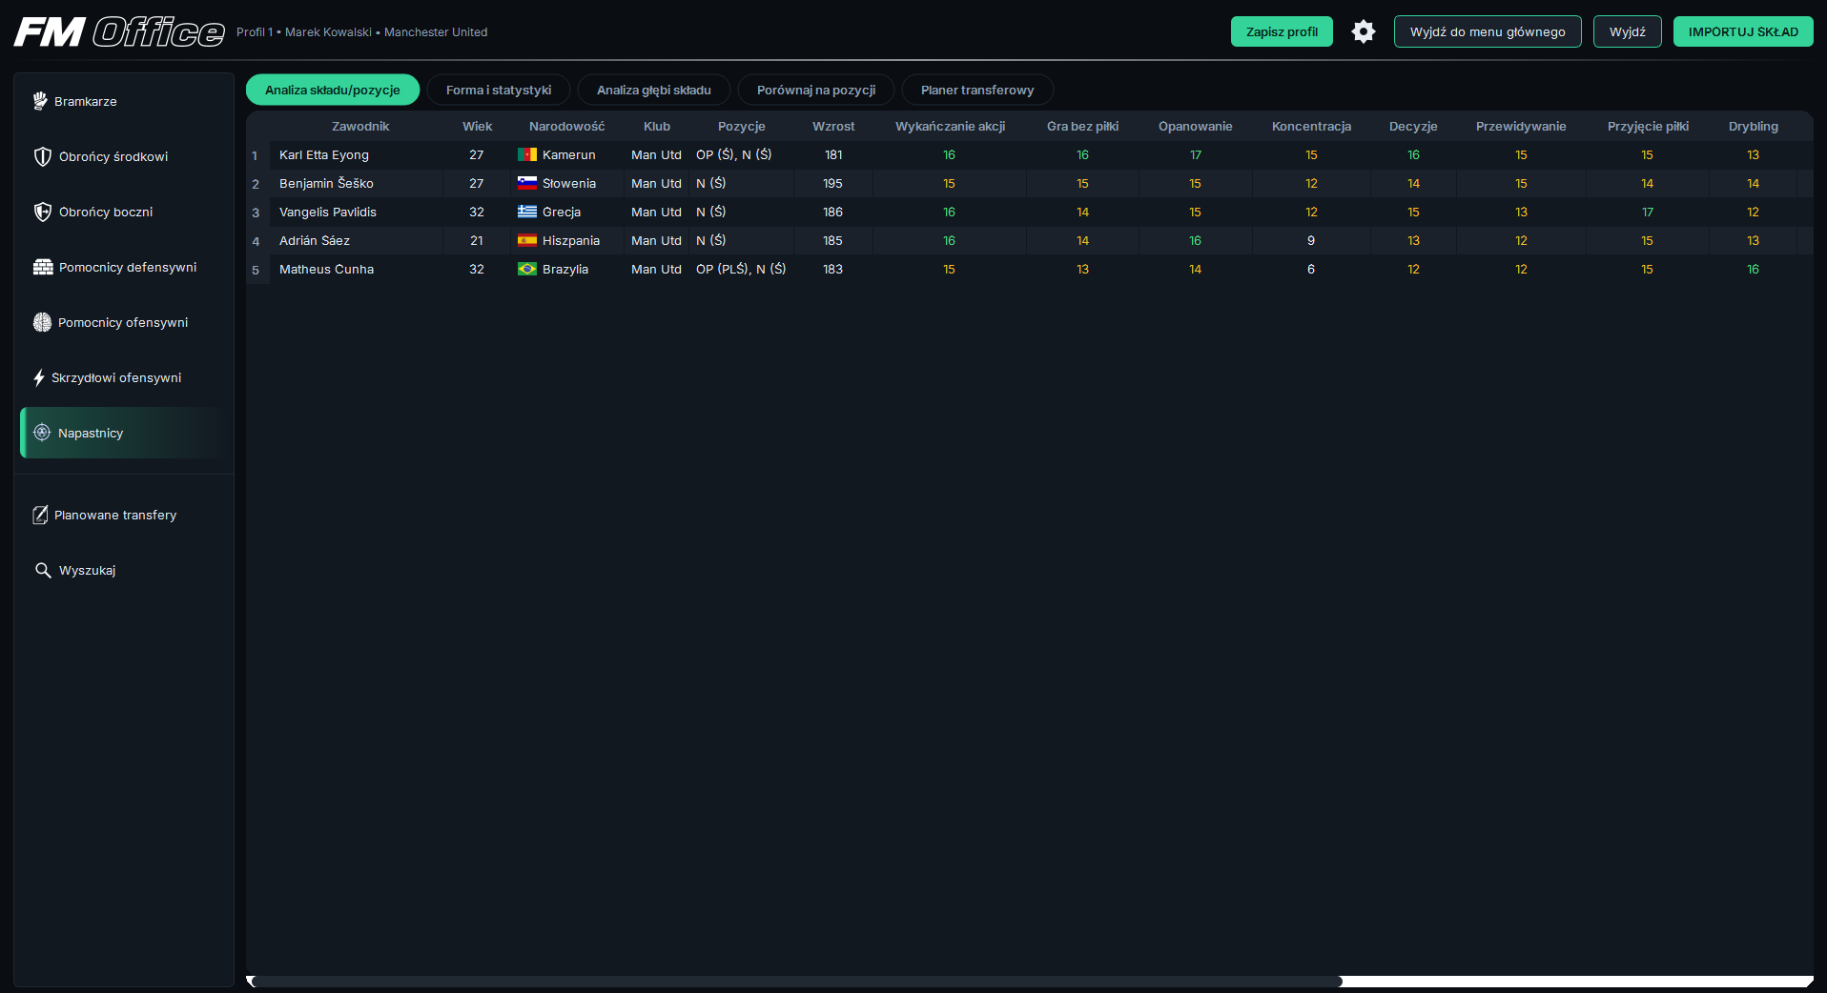Click the Napastnicy target icon
The height and width of the screenshot is (993, 1827).
coord(42,433)
